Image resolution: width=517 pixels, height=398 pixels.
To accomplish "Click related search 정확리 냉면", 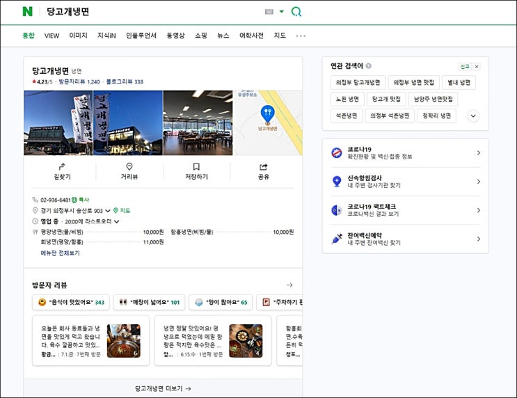I will point(436,116).
